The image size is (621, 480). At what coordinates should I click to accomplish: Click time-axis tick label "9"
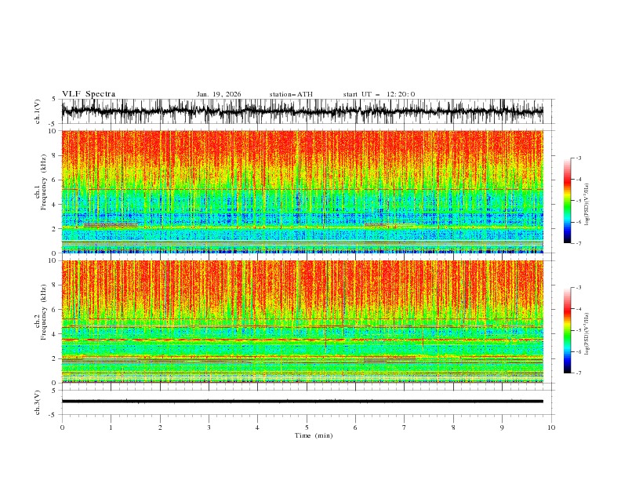(502, 427)
